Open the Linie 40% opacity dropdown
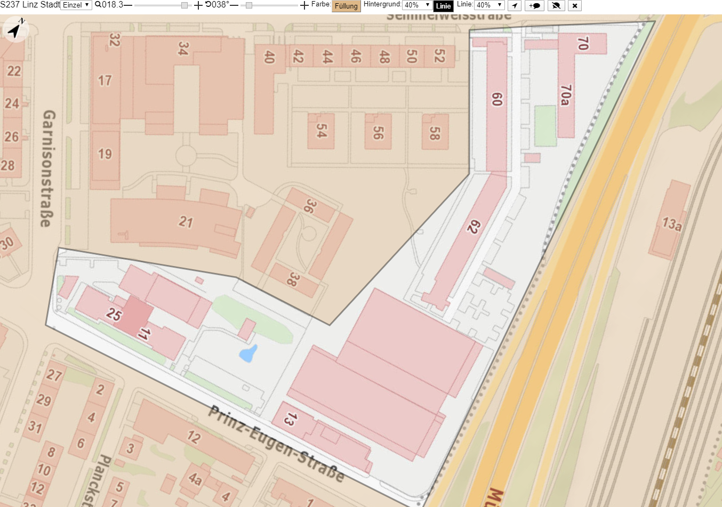This screenshot has width=722, height=507. [x=489, y=5]
